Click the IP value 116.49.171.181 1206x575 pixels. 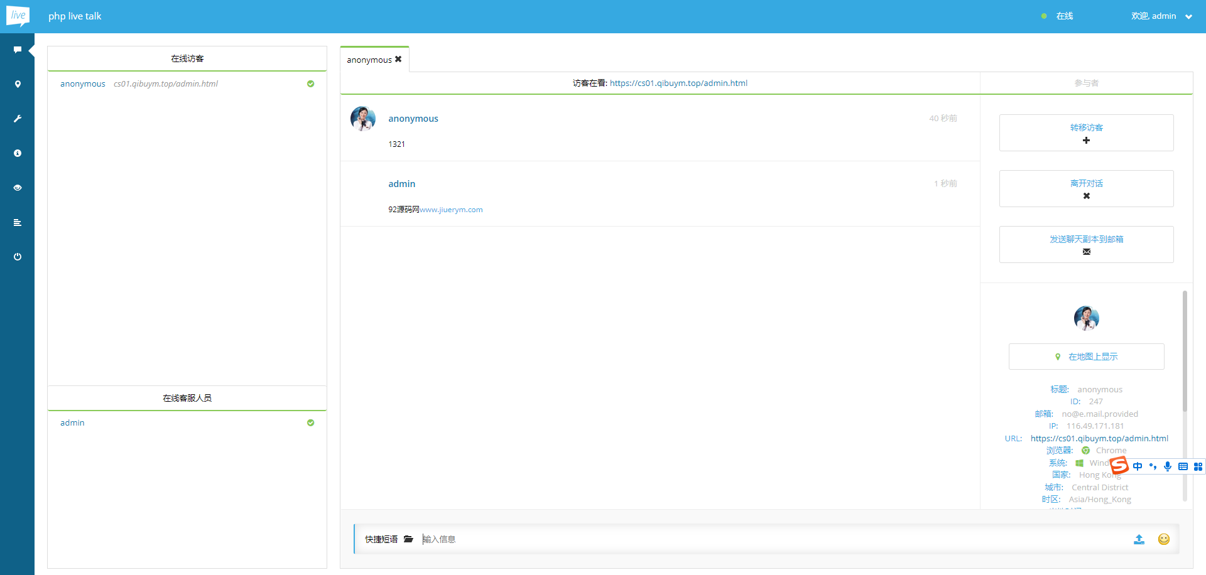click(1095, 426)
